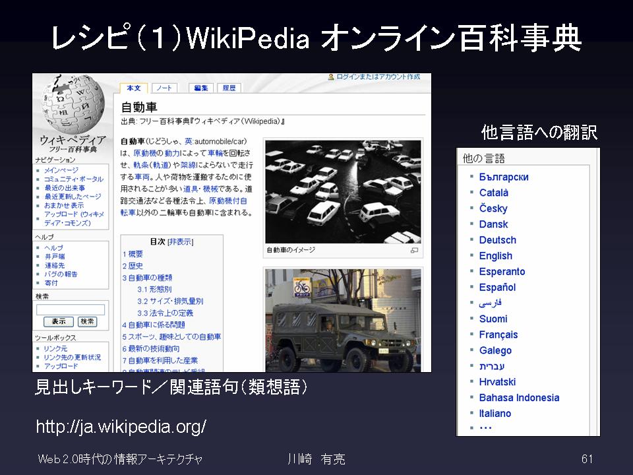
Task: Open 最近更新したページ link
Action: pyautogui.click(x=73, y=197)
